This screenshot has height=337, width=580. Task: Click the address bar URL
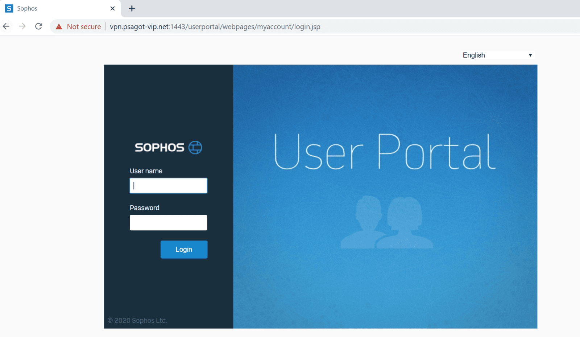click(x=215, y=26)
